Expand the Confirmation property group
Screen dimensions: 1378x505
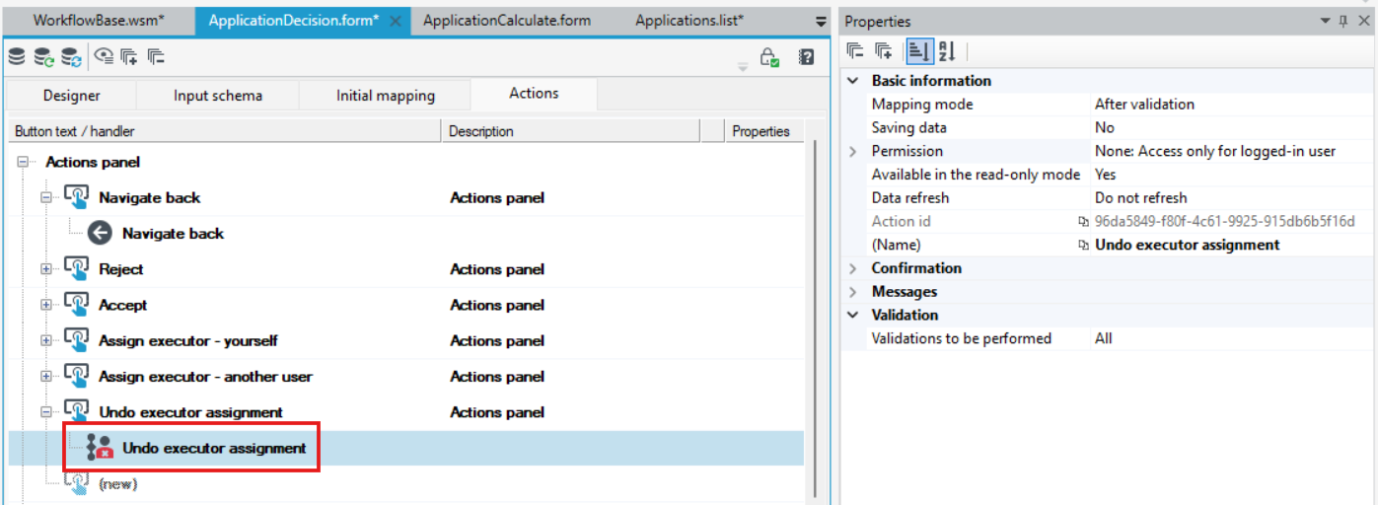[x=853, y=268]
